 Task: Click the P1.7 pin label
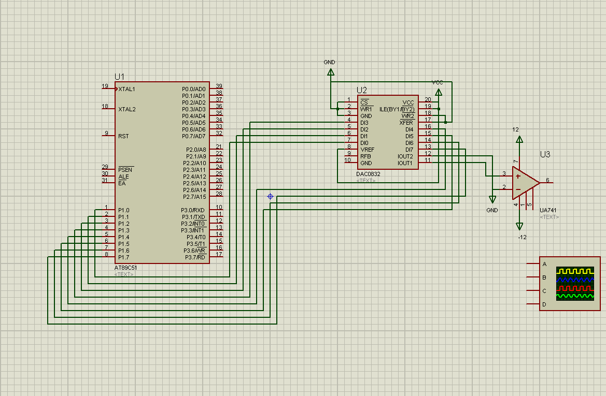coord(124,257)
